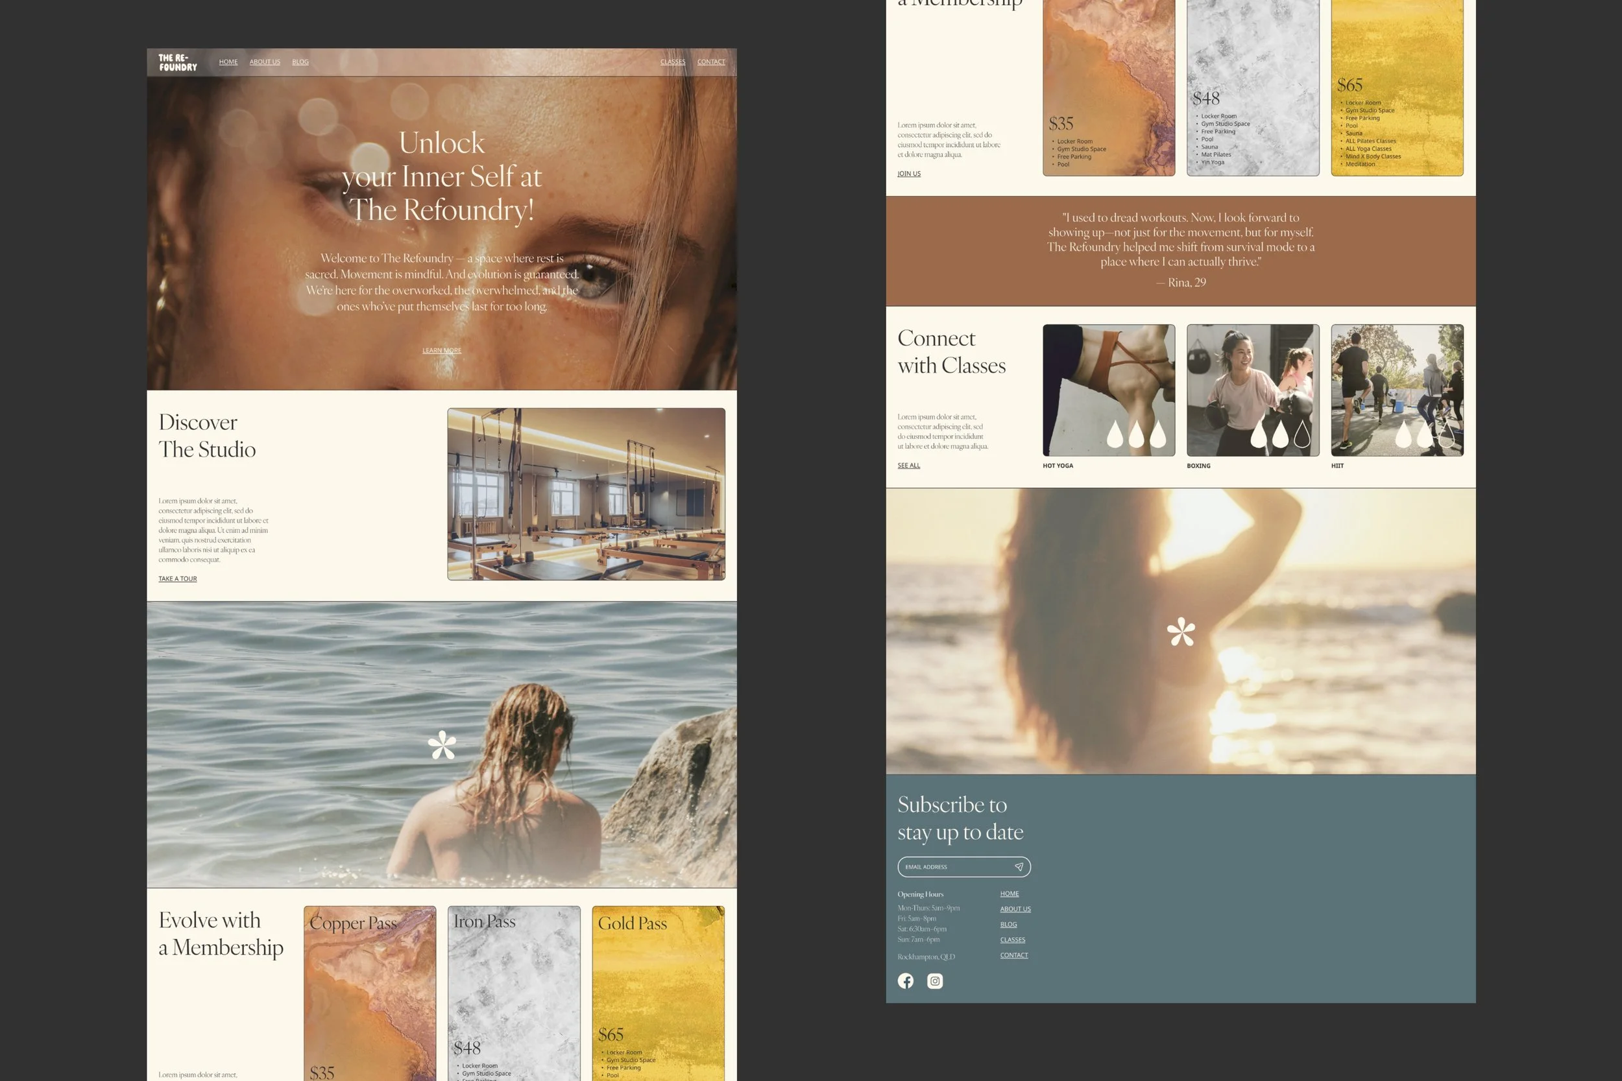Viewport: 1622px width, 1081px height.
Task: Click The Refoundry logo in header
Action: click(x=178, y=63)
